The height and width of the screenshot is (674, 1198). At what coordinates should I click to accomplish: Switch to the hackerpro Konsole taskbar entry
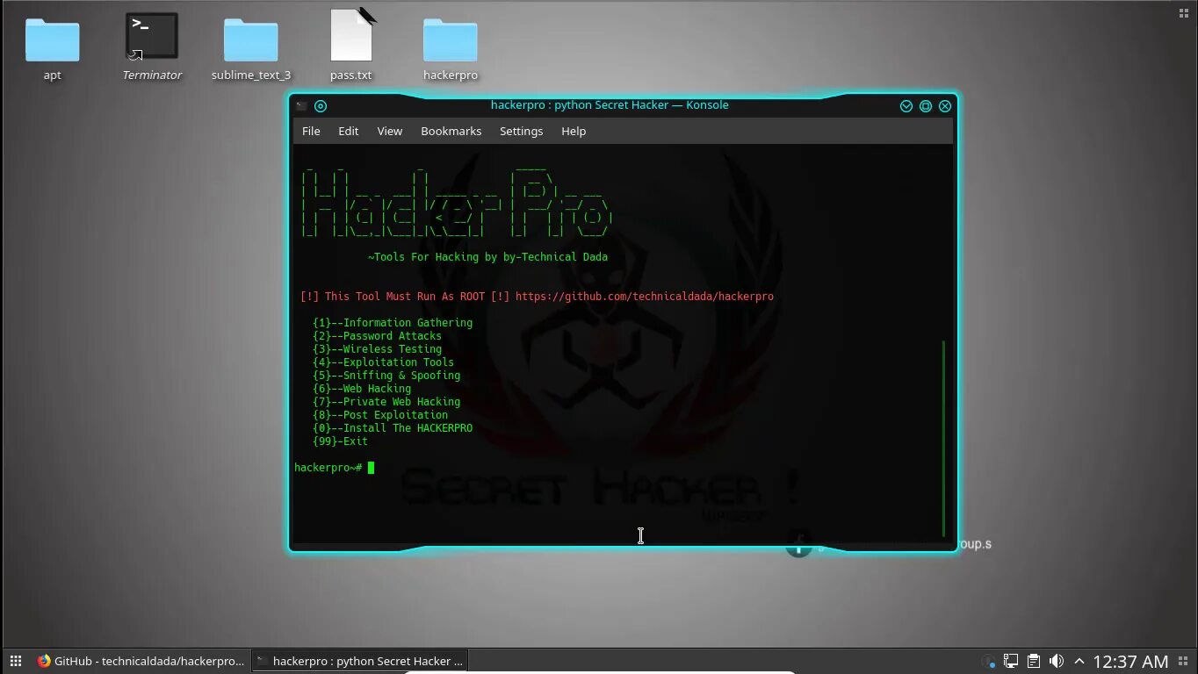pyautogui.click(x=359, y=661)
